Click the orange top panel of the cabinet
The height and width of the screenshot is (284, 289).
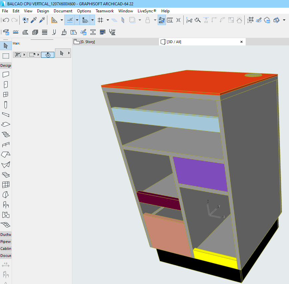tap(187, 82)
